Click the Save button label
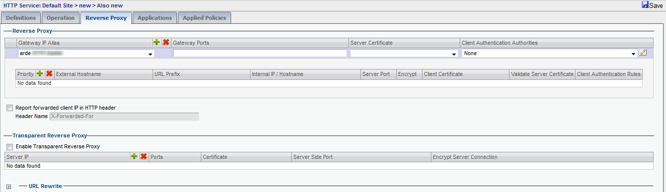This screenshot has height=192, width=666. [656, 5]
